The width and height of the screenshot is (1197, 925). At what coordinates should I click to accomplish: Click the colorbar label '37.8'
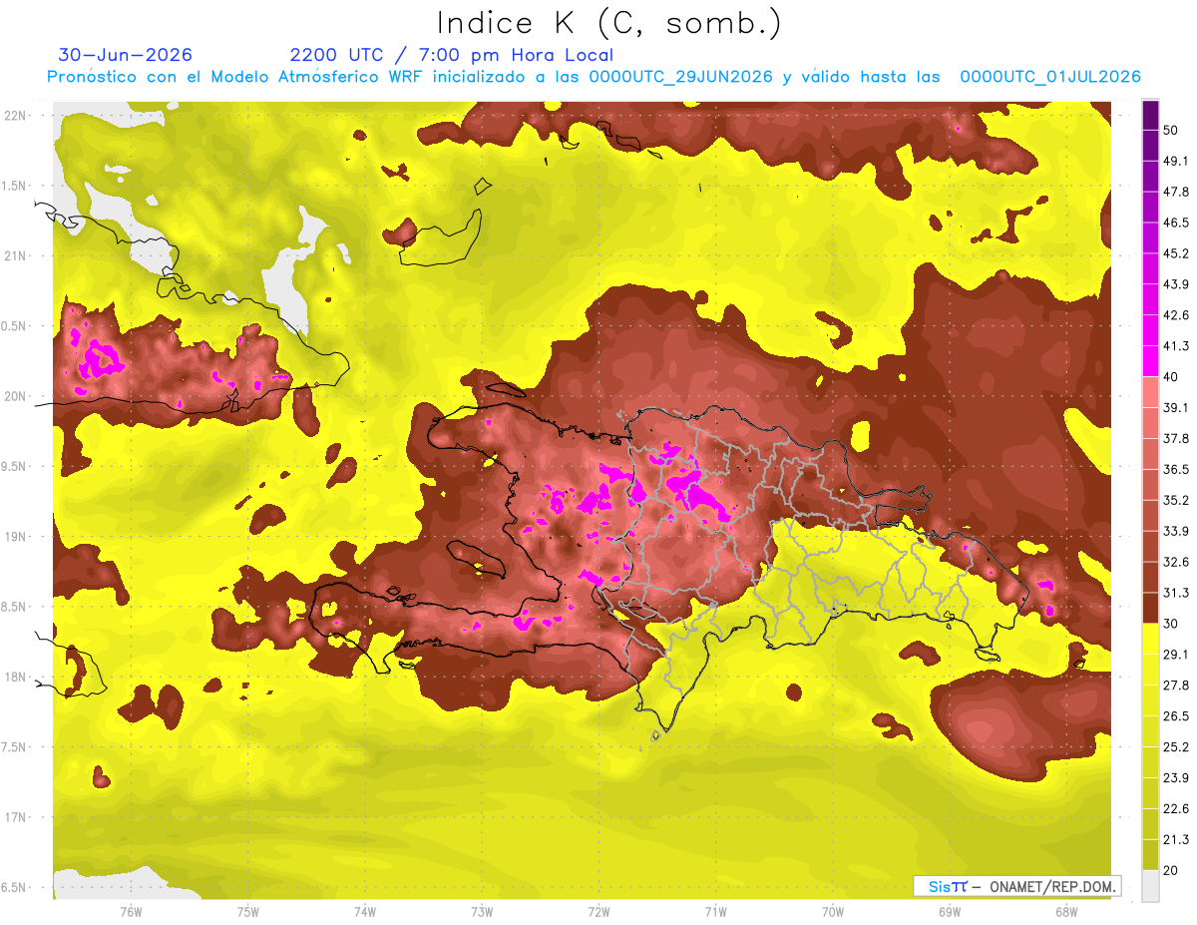click(x=1175, y=438)
